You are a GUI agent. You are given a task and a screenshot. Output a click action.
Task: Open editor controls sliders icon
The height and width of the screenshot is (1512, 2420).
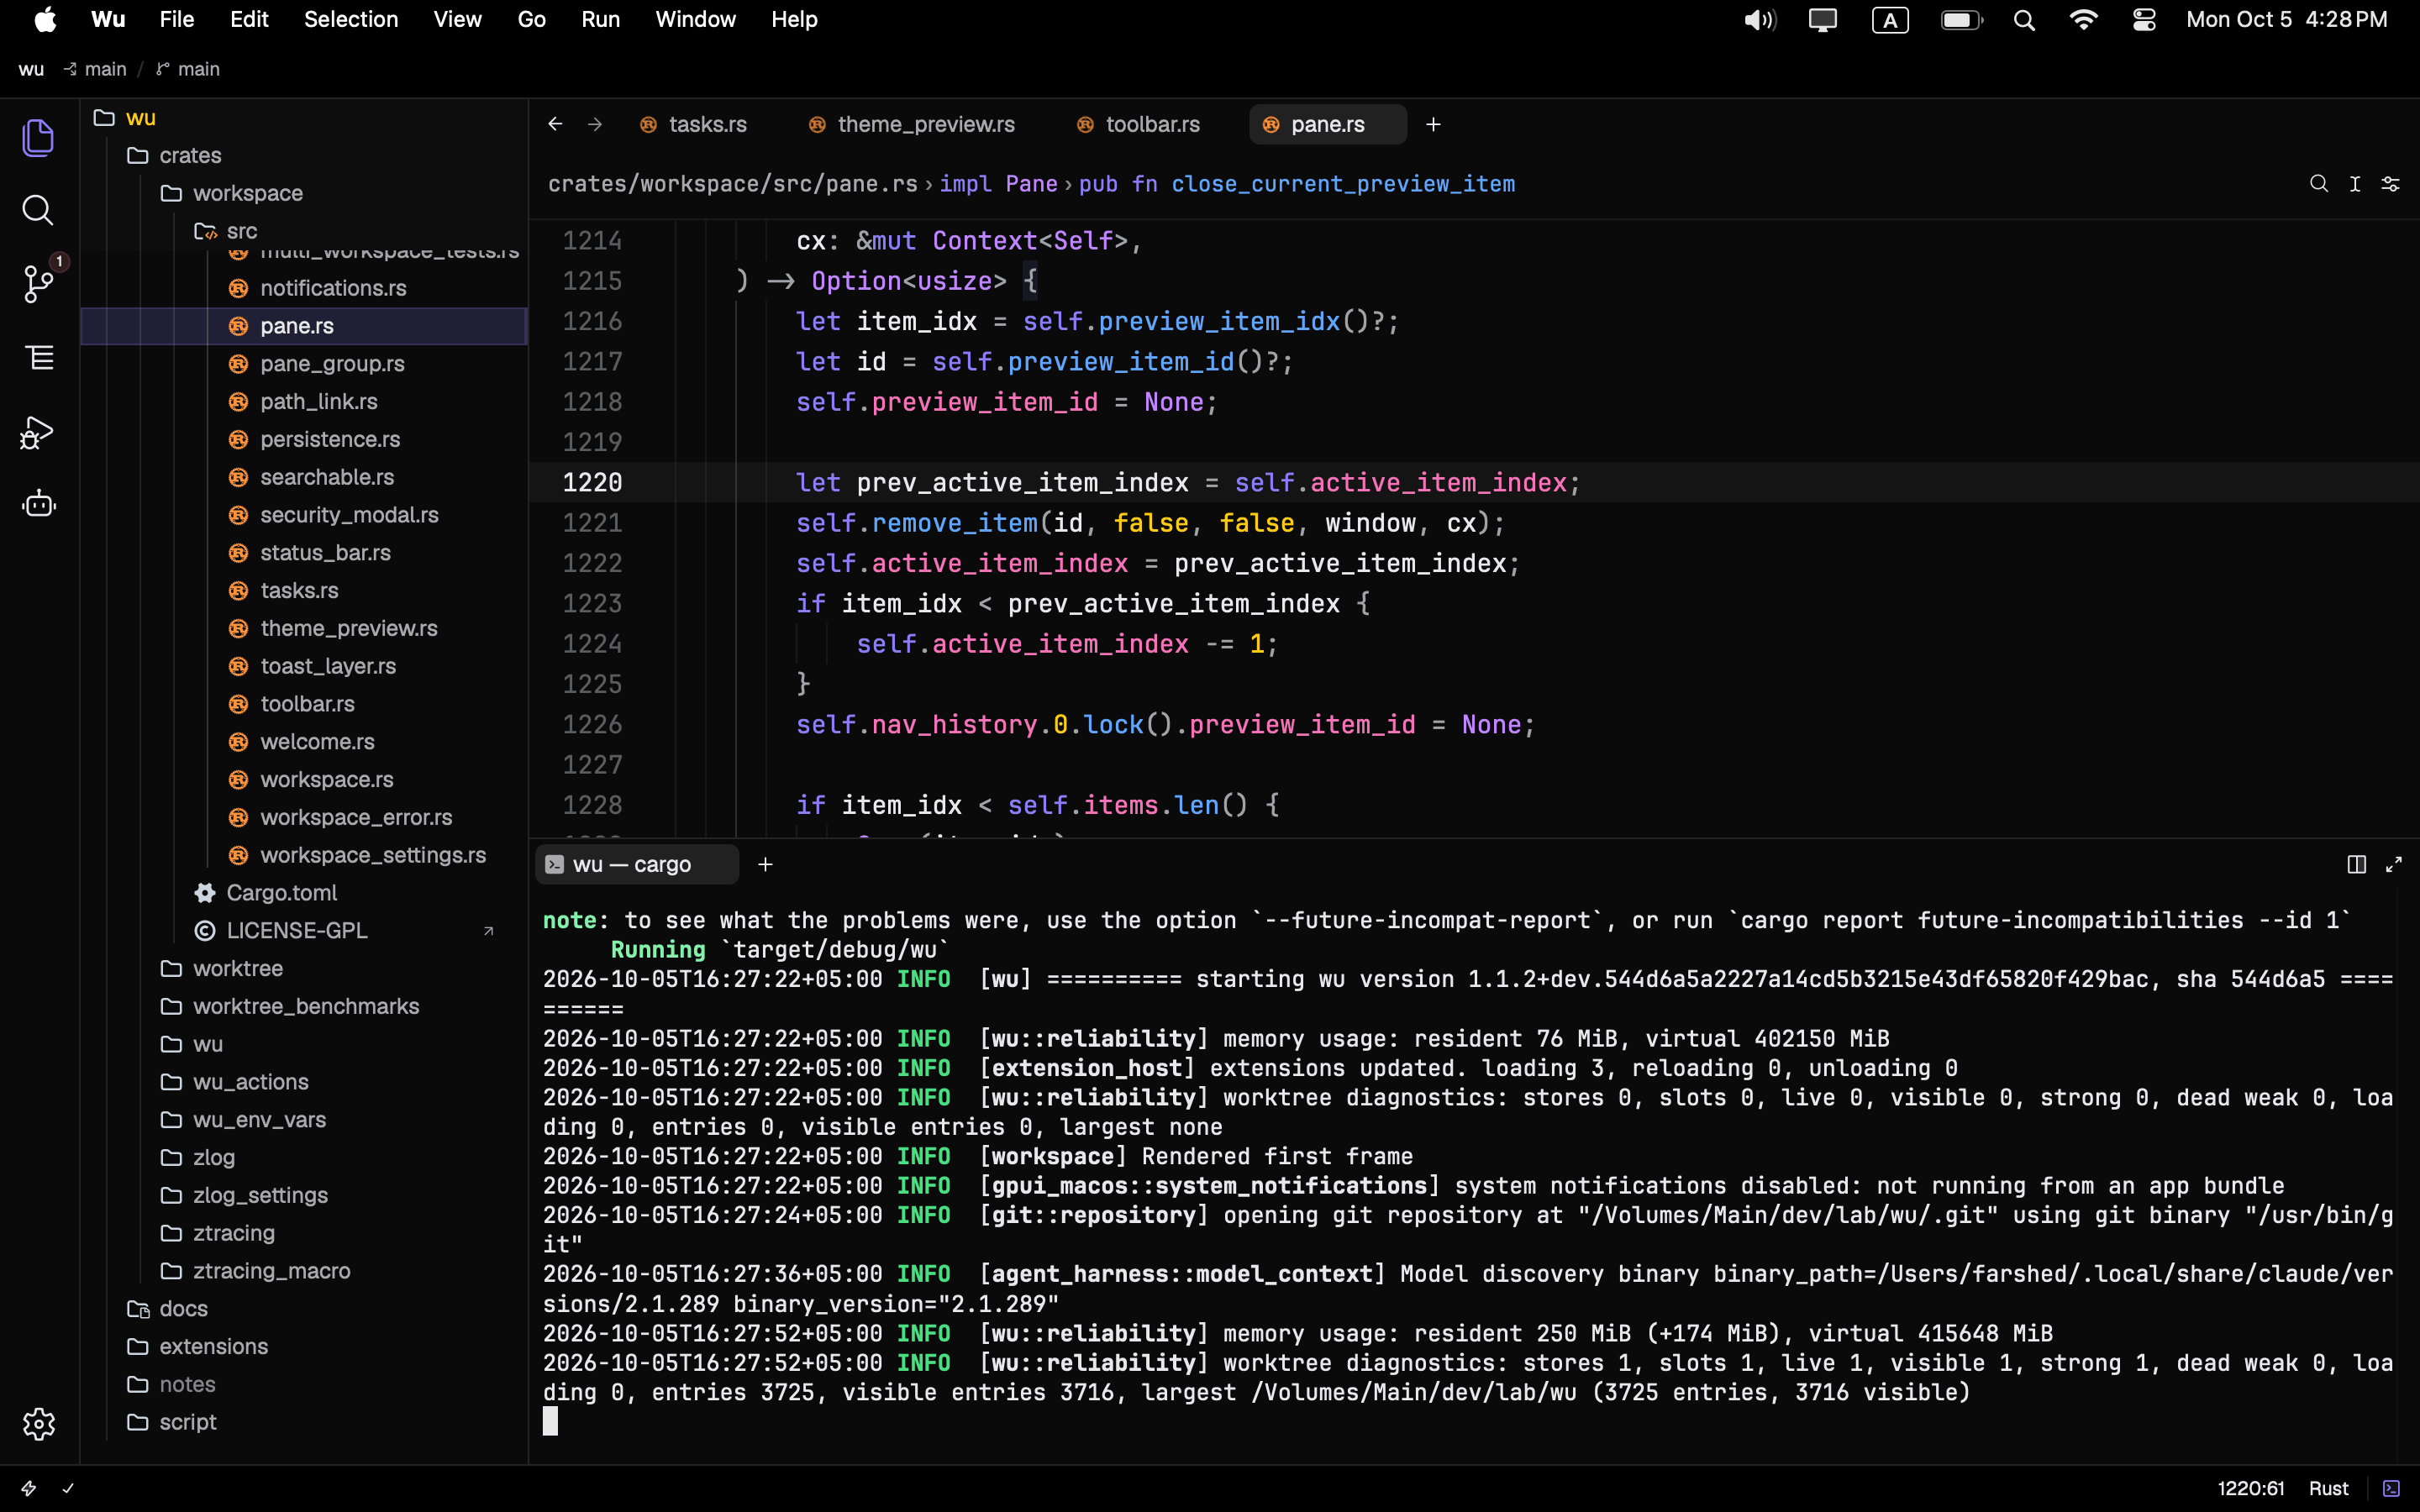2390,183
